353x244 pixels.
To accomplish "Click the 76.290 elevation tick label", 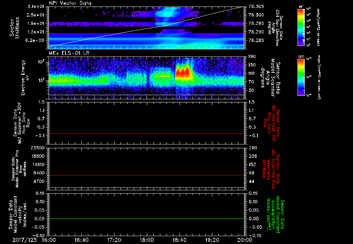I will coord(256,32).
